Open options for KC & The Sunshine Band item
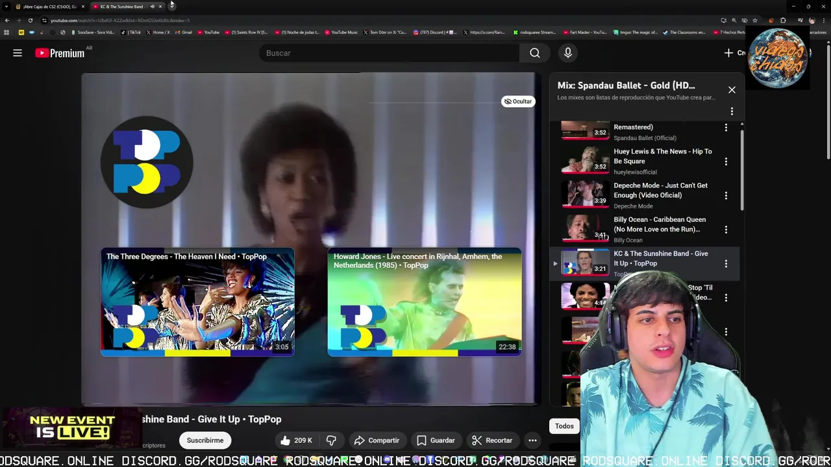 click(x=726, y=263)
